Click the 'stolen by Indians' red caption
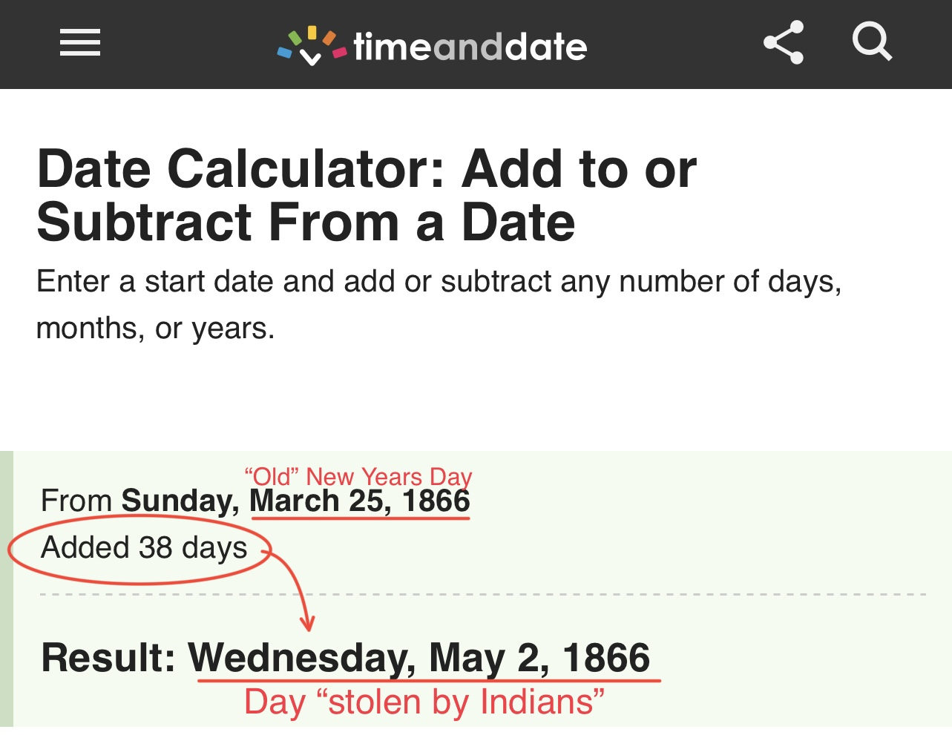This screenshot has height=735, width=952. [x=424, y=702]
